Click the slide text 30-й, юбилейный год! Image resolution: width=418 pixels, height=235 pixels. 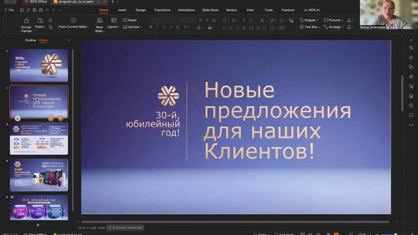pos(153,124)
